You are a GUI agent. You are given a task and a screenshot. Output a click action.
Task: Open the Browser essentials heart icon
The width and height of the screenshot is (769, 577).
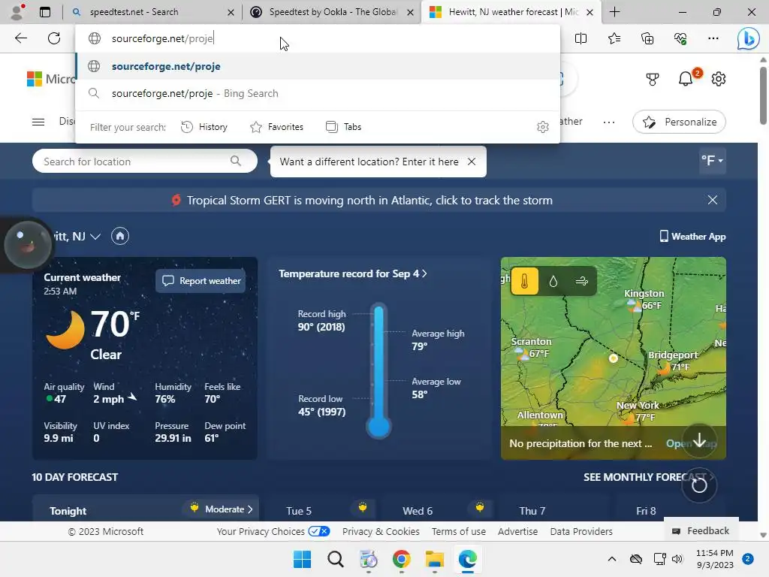click(x=680, y=38)
